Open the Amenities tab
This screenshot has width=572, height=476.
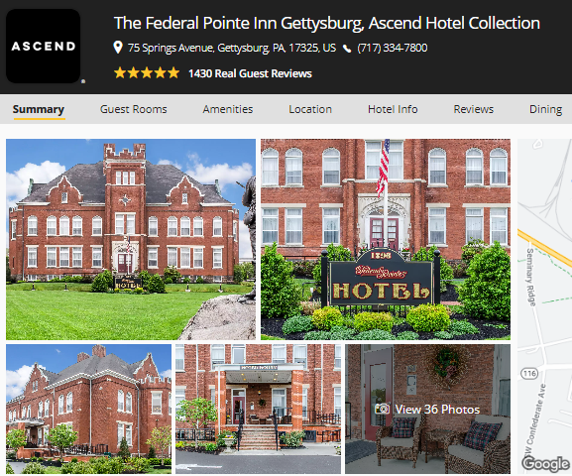click(x=228, y=109)
